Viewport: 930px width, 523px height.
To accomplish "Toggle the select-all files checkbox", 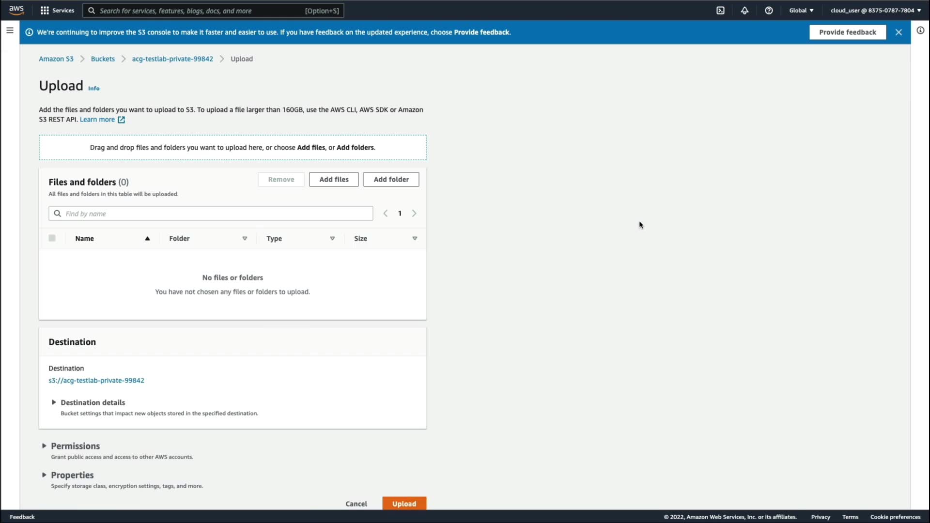I will [x=52, y=238].
